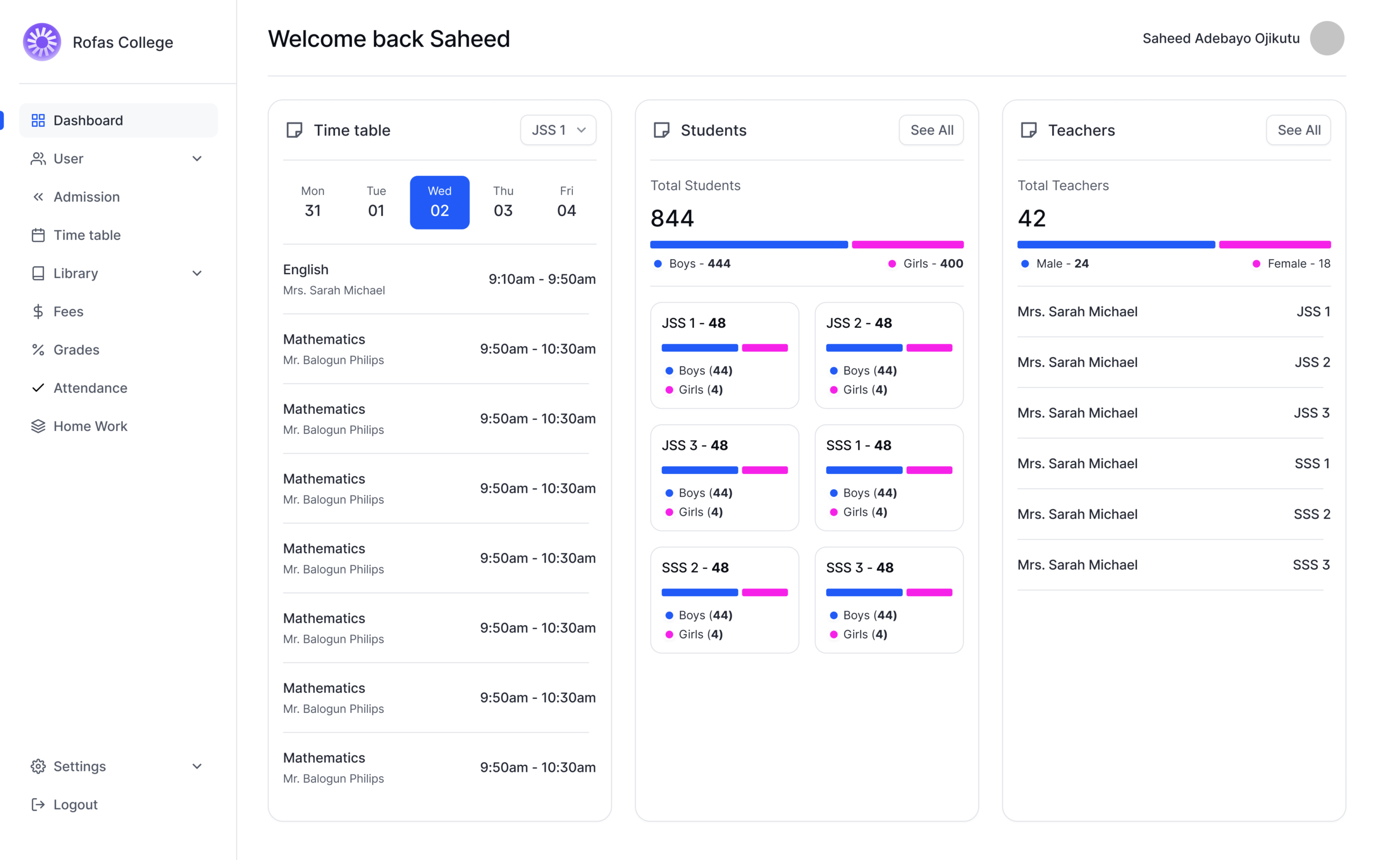Click the Dashboard grid icon
Screen dimensions: 1377x860
[x=38, y=120]
